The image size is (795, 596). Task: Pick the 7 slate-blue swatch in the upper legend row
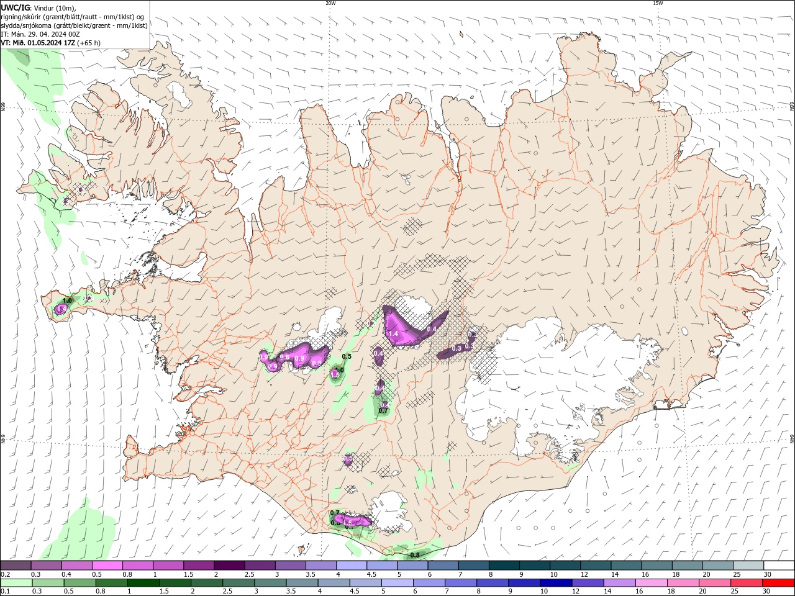tap(473, 566)
